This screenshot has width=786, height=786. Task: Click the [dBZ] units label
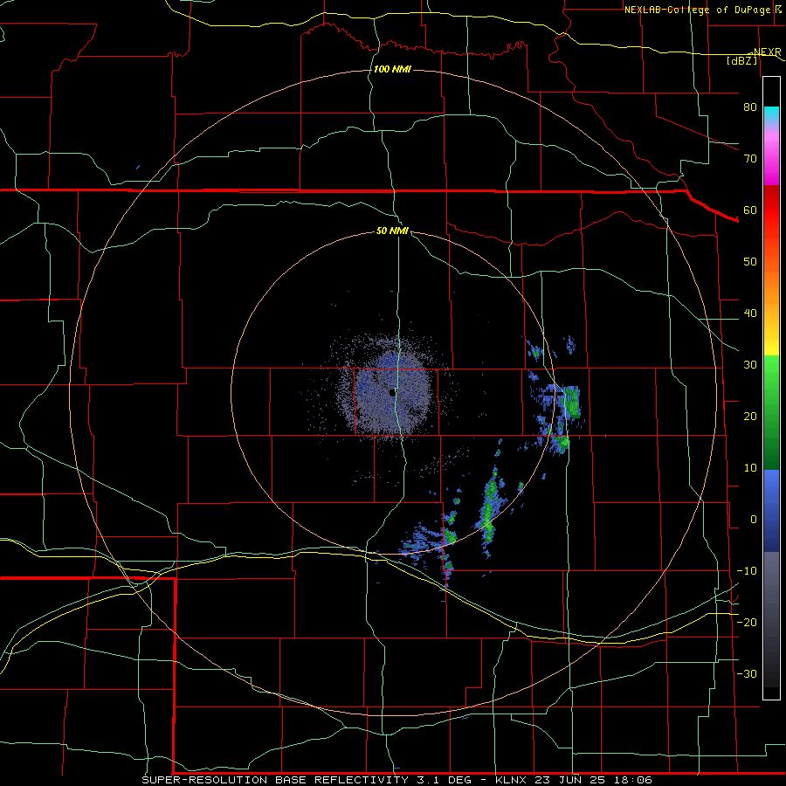pos(741,60)
